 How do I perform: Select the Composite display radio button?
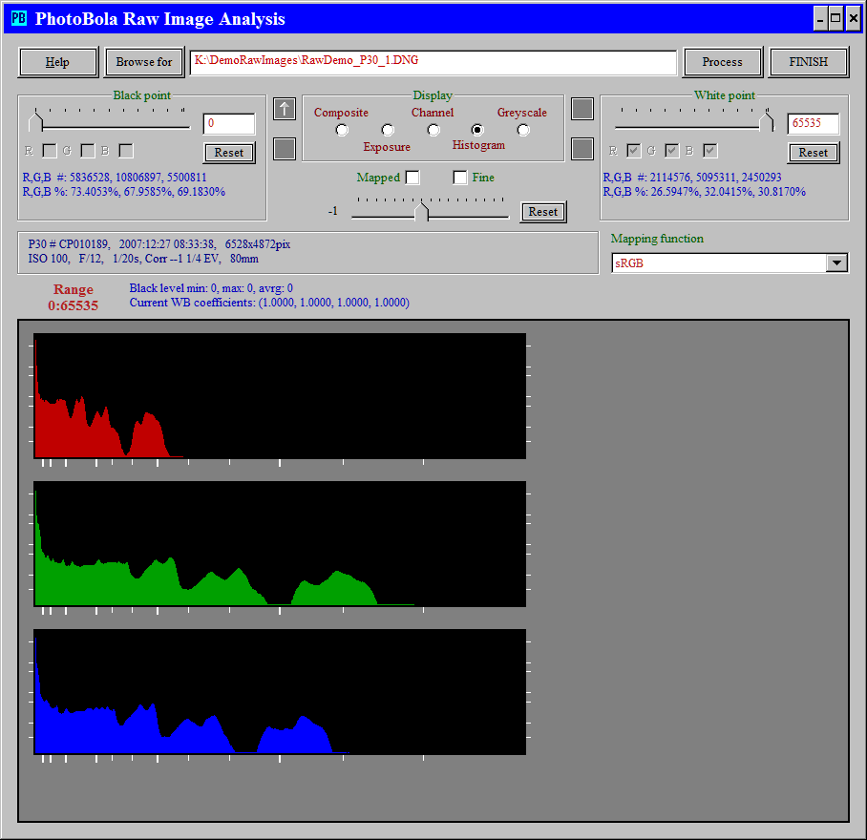[x=342, y=130]
